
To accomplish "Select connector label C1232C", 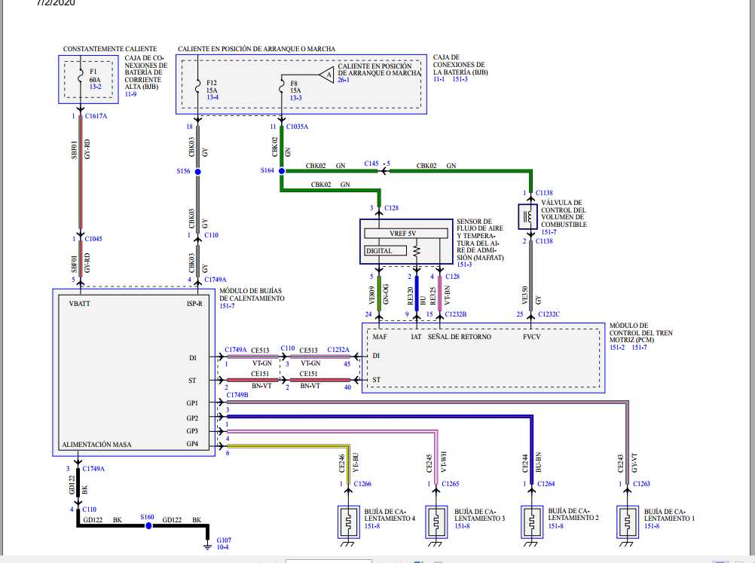I will coord(549,314).
